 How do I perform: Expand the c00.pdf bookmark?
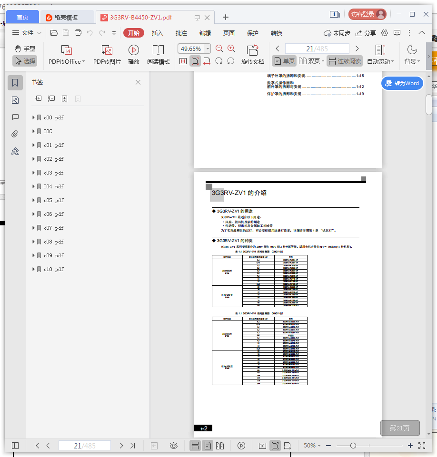tap(33, 117)
